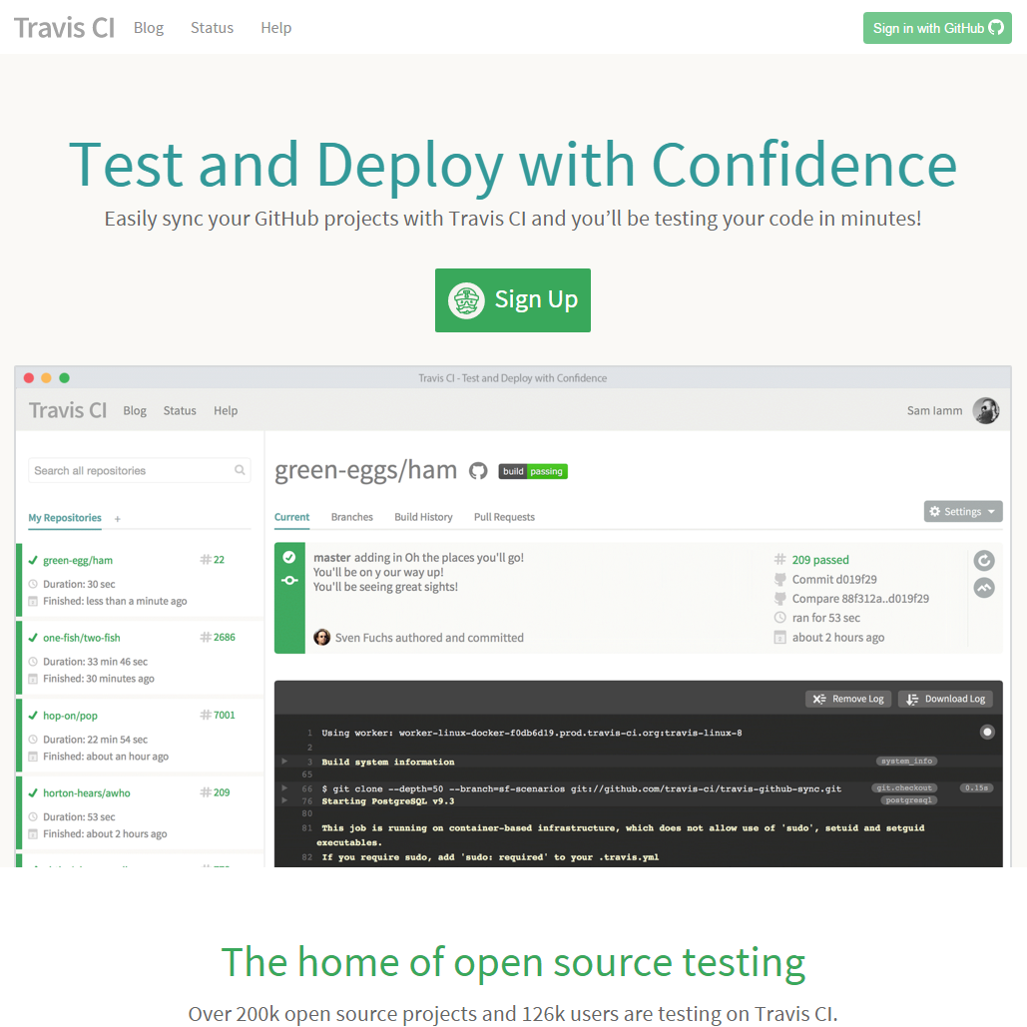Click the system_info log tag

click(906, 762)
